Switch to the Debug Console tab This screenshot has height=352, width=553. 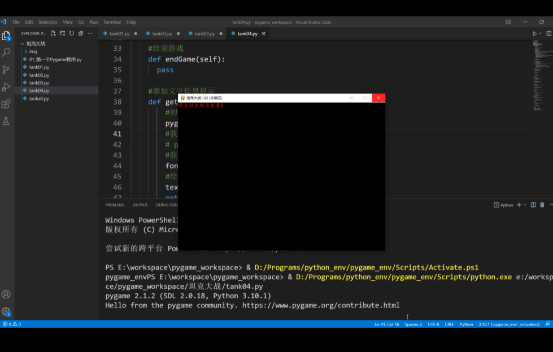click(x=167, y=205)
